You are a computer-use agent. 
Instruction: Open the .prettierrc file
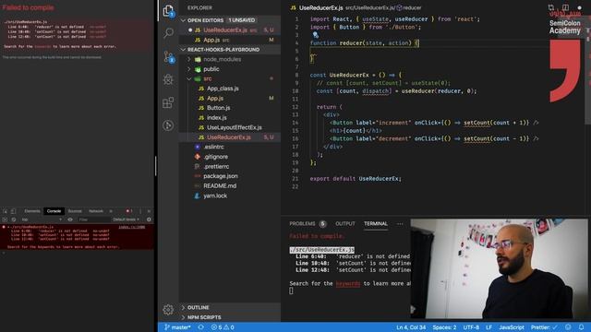(x=230, y=166)
